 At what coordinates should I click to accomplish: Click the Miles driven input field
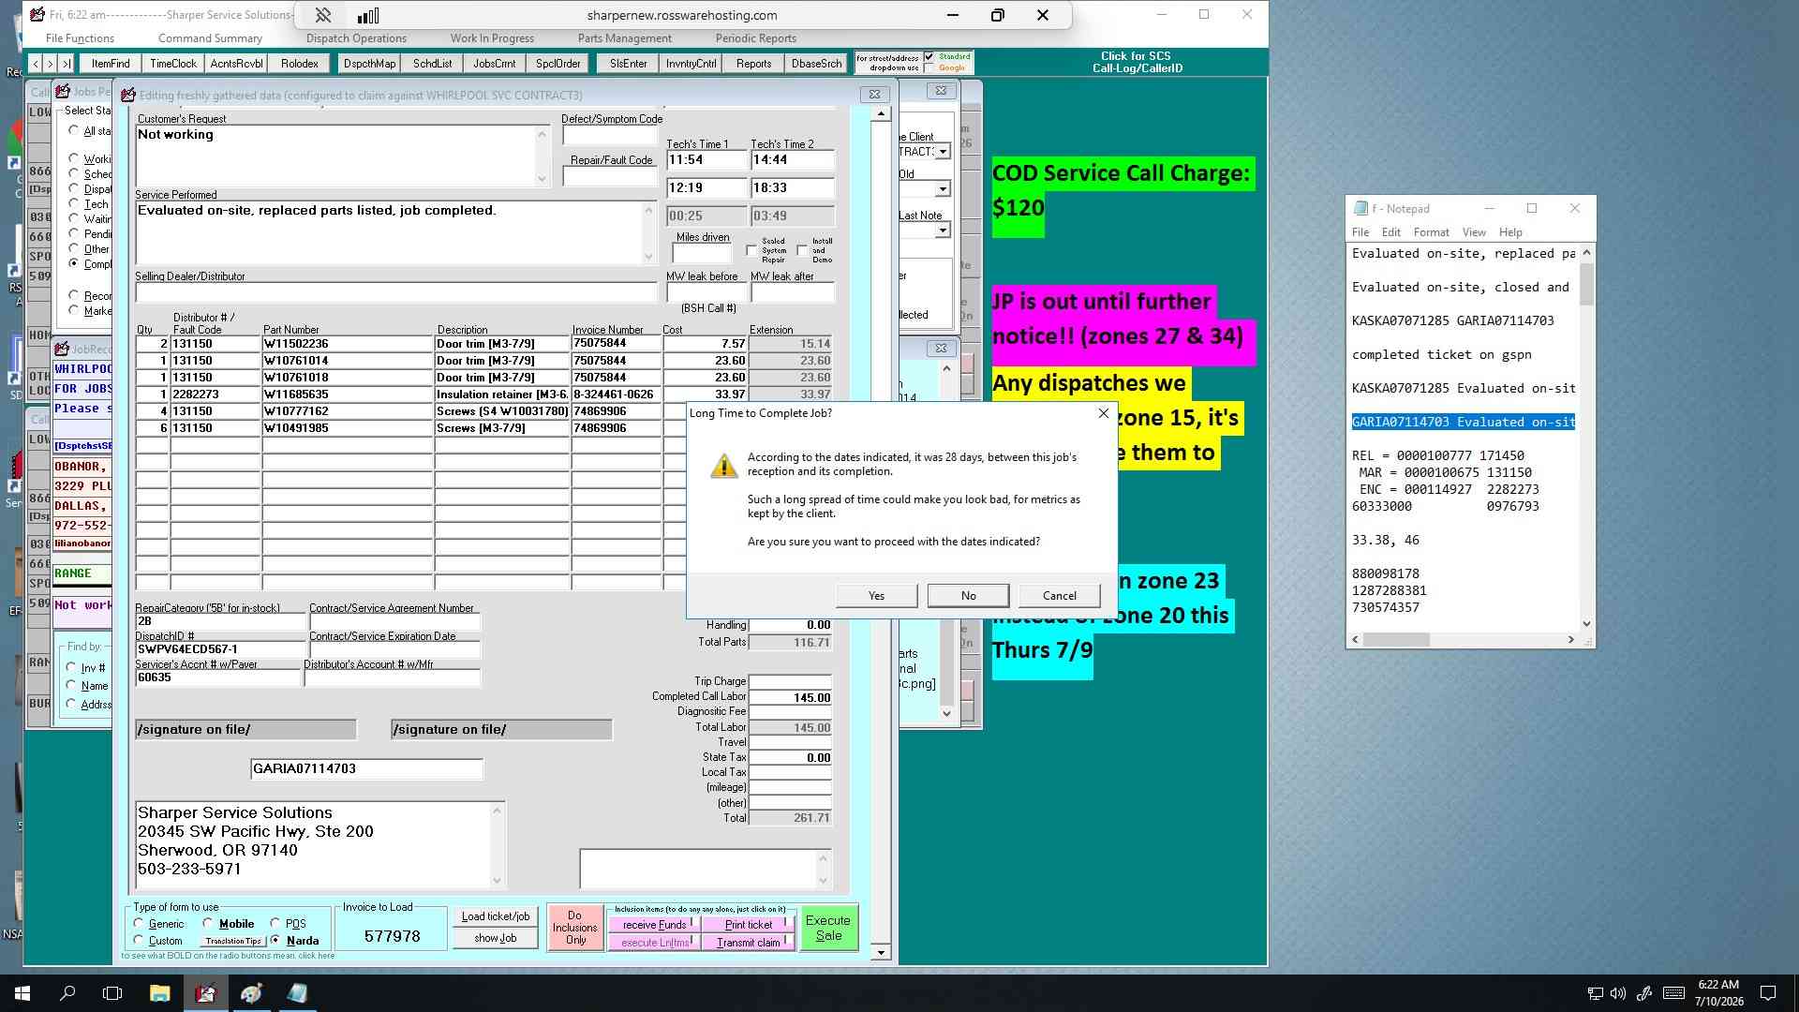[x=702, y=254]
